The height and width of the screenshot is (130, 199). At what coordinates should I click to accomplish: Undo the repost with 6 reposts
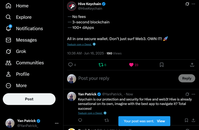(101, 65)
